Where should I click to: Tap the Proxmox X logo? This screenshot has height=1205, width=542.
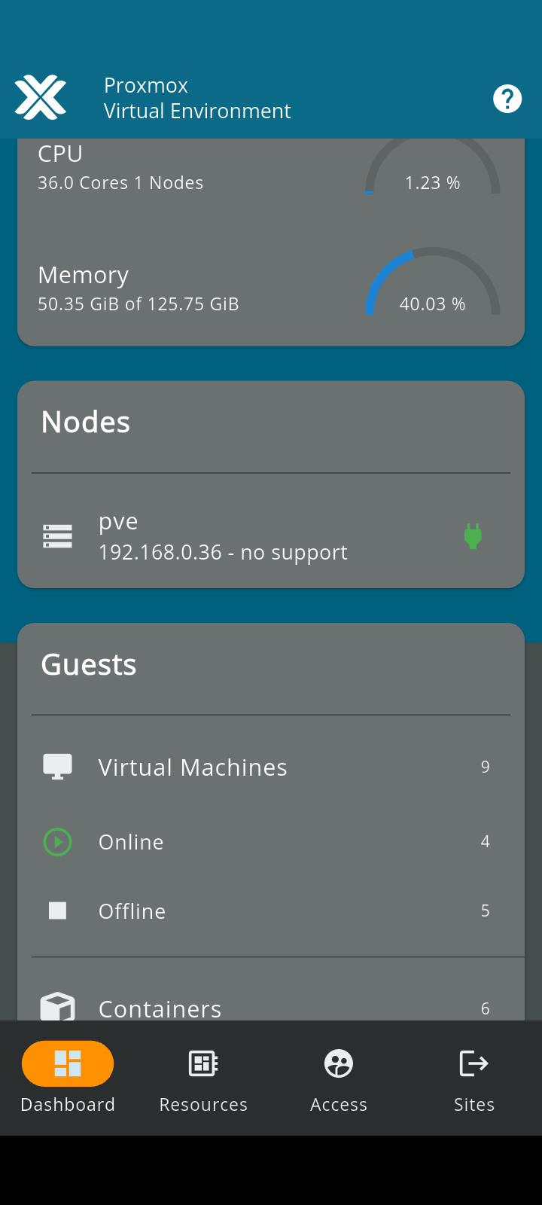(x=41, y=97)
